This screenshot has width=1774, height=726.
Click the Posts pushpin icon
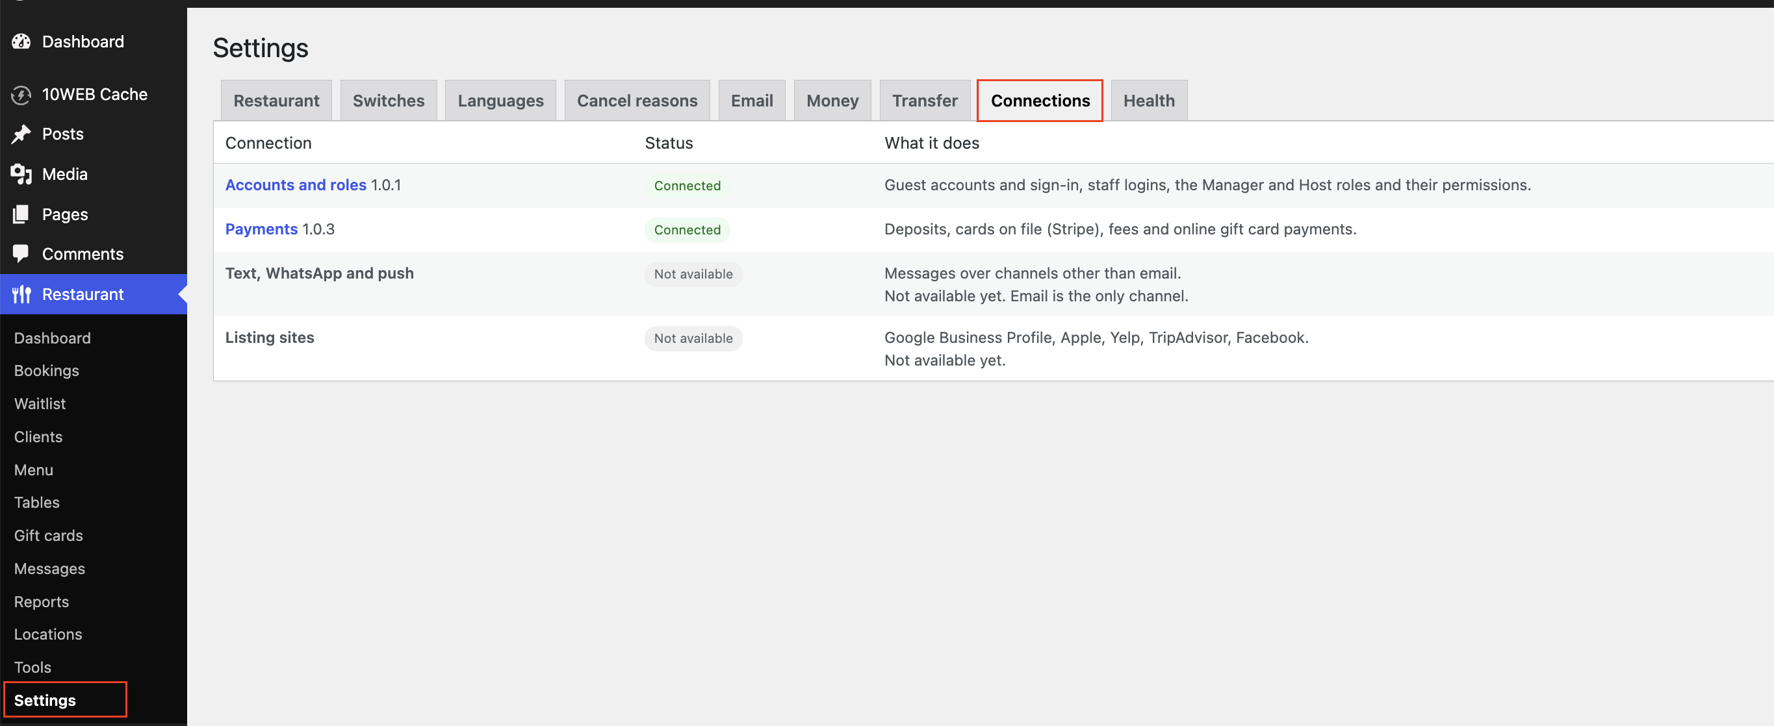pos(21,134)
